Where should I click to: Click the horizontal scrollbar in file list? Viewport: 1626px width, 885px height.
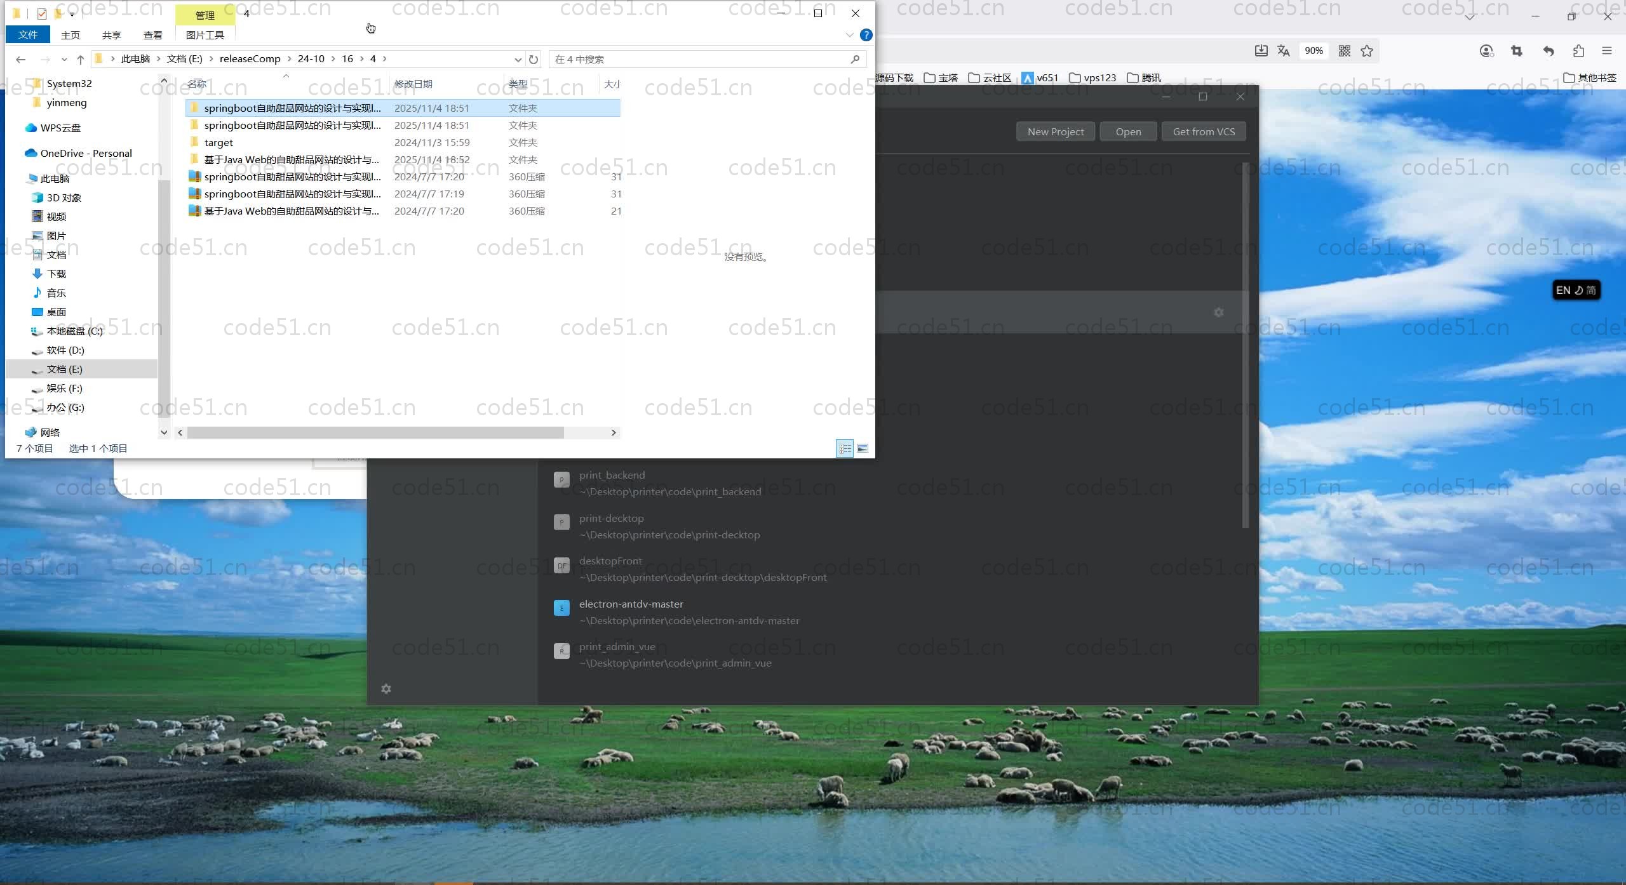point(375,432)
